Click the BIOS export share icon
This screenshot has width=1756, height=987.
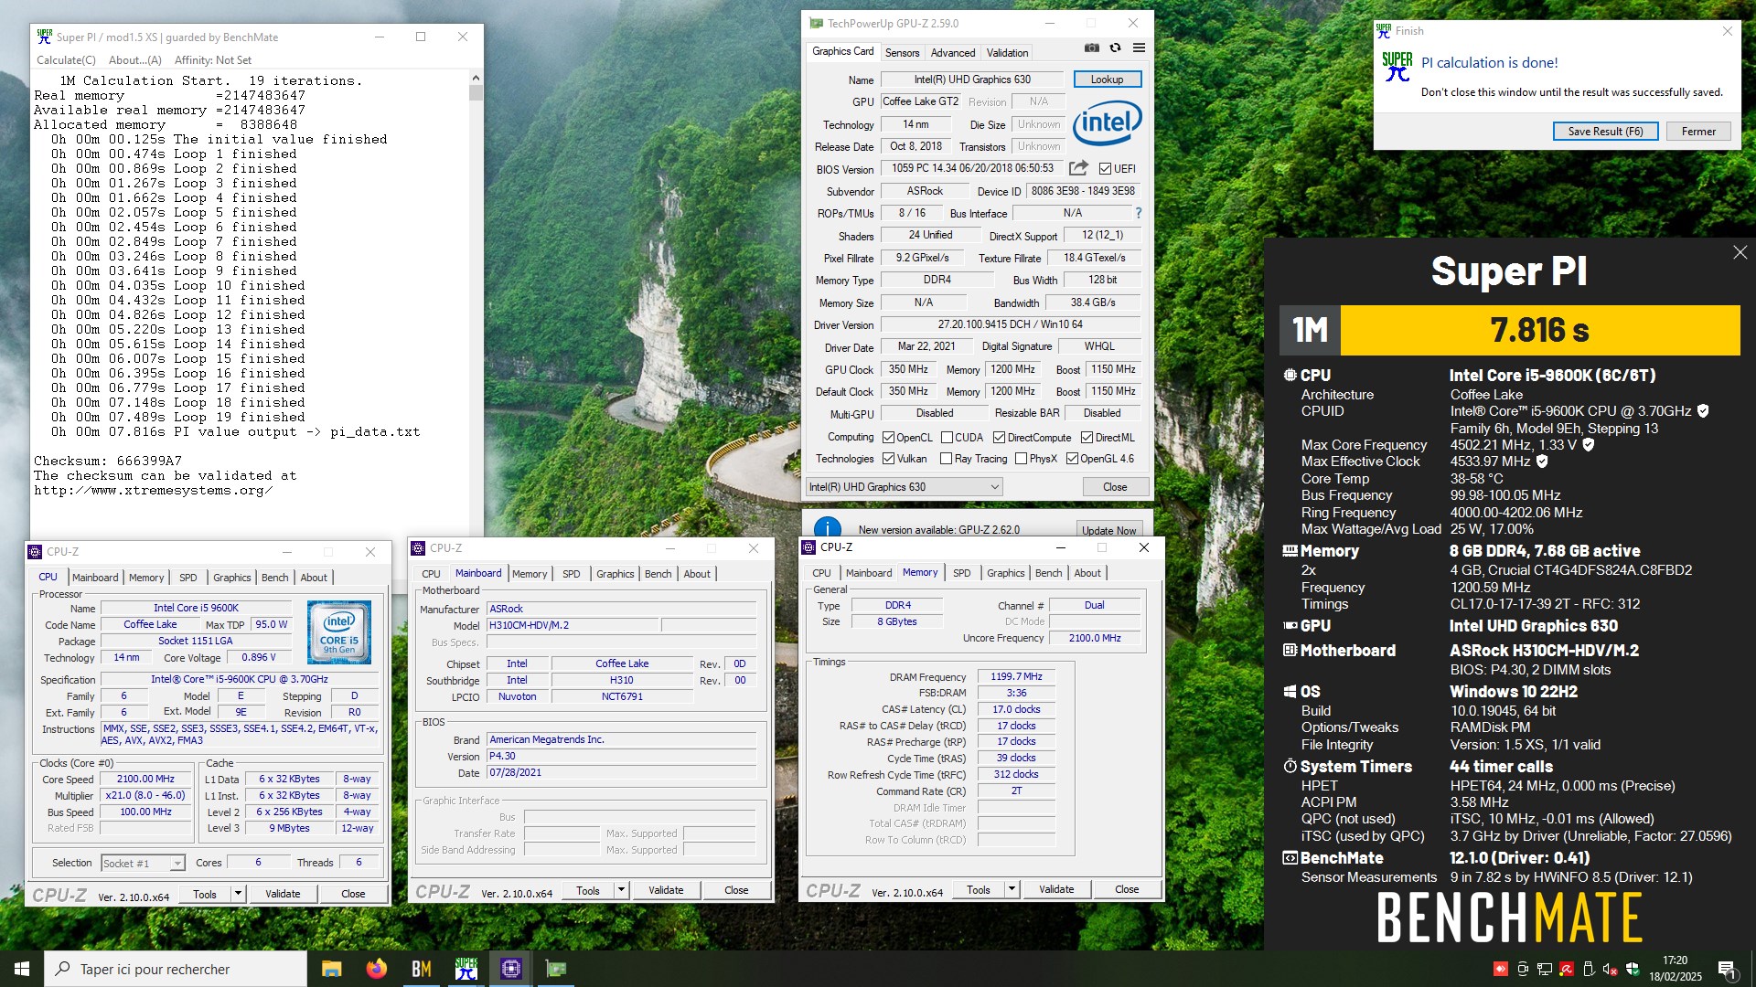pyautogui.click(x=1078, y=168)
